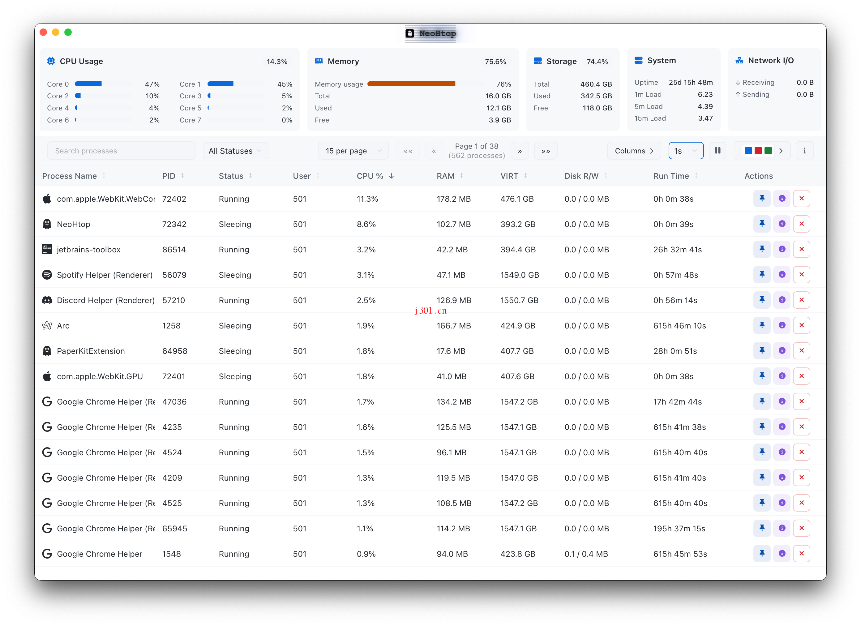Open the app information panel via i icon
The height and width of the screenshot is (626, 861).
804,150
